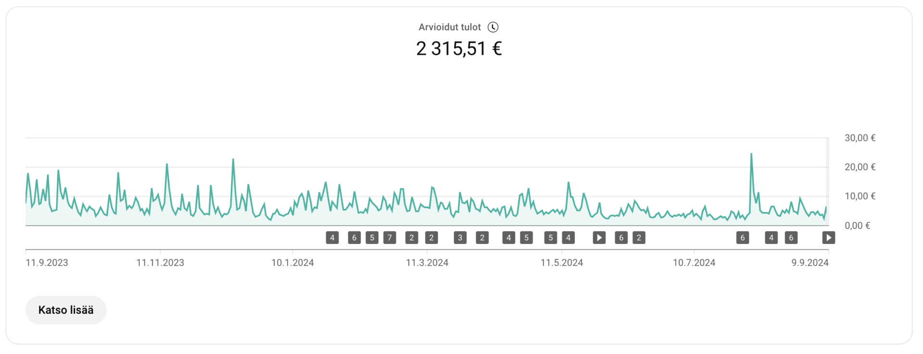Click the 6 marker beneath the tallest August spike
The height and width of the screenshot is (354, 923).
742,238
